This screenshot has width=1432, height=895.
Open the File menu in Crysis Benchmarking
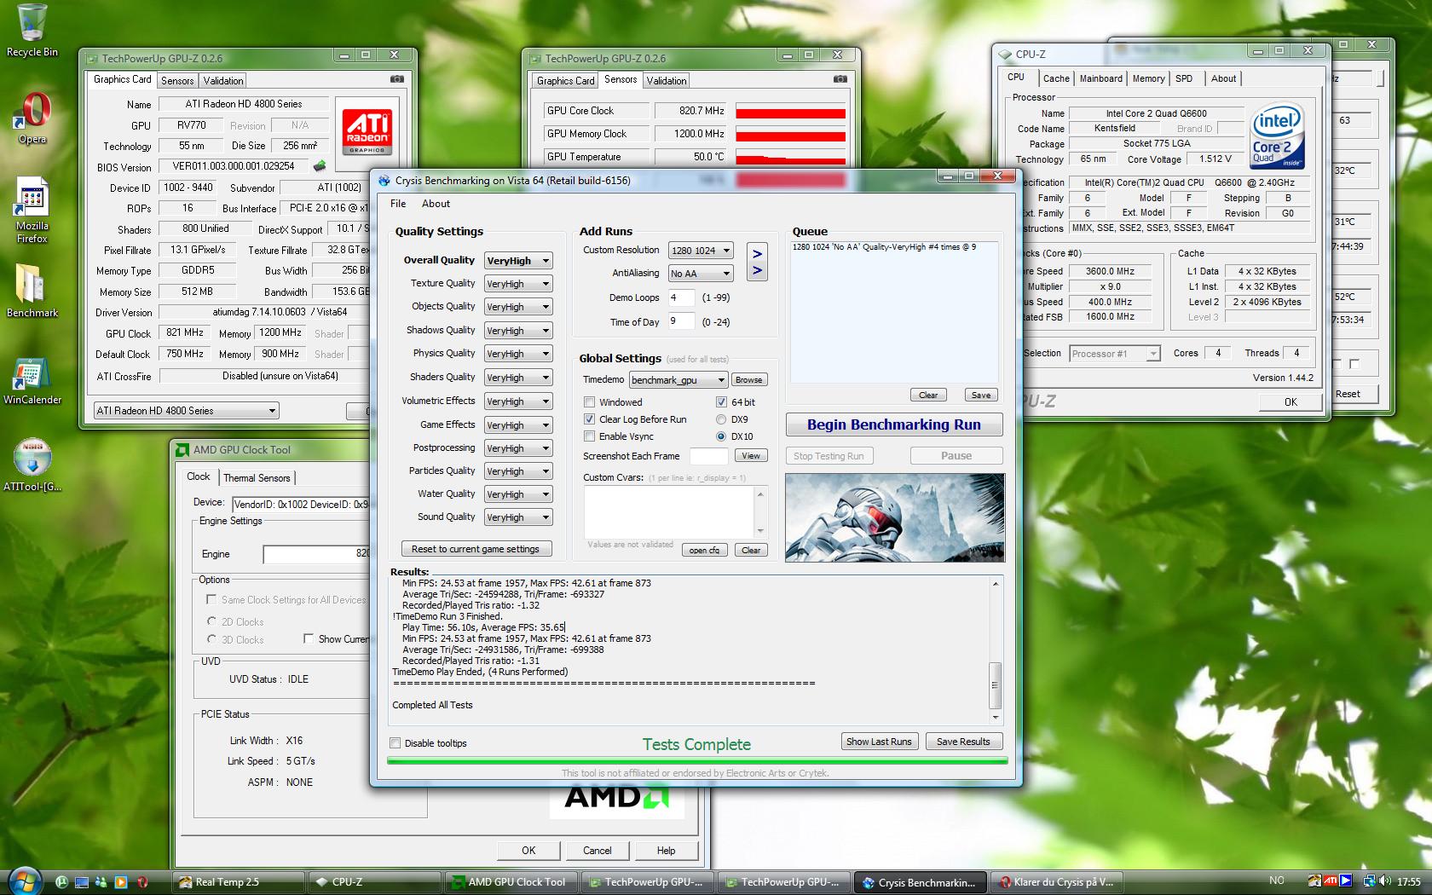tap(398, 204)
